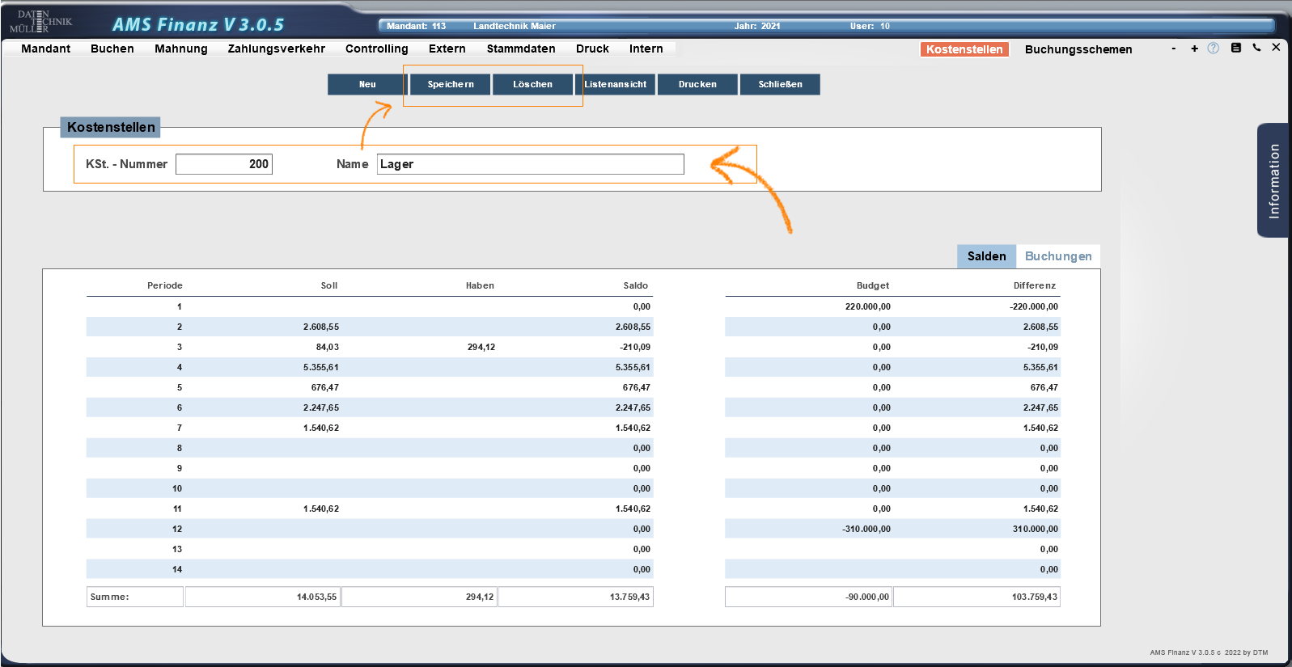
Task: Click the Löschen button
Action: coord(532,84)
